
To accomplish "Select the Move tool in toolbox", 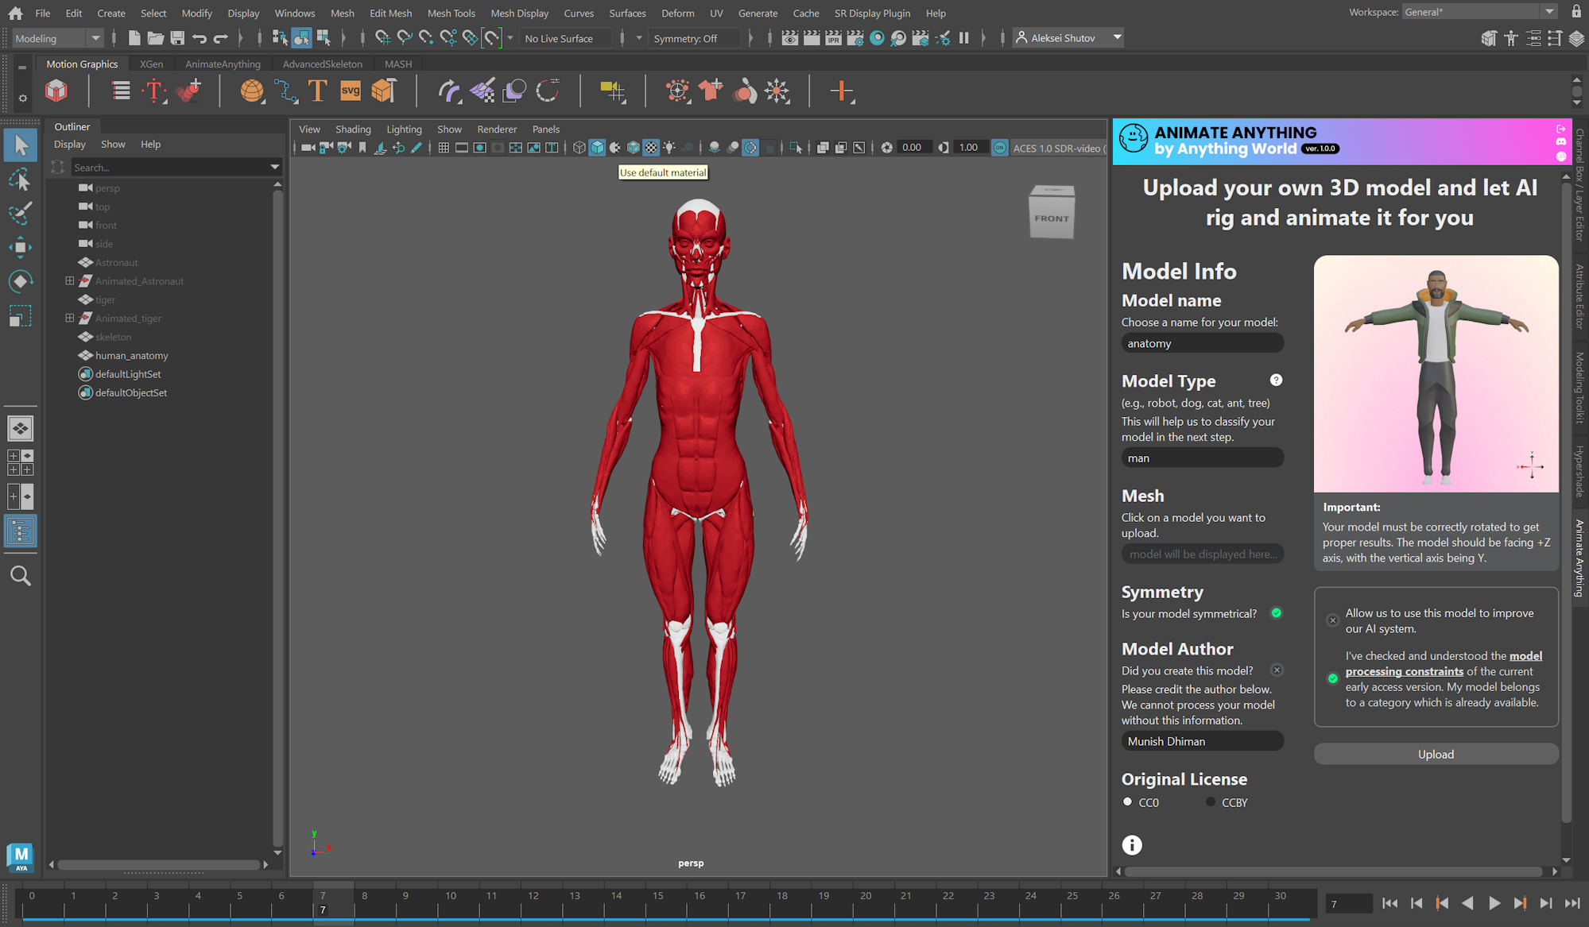I will click(20, 247).
